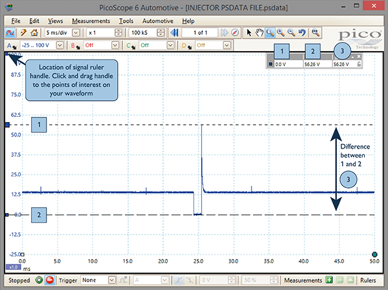Screen dimensions: 388x290
Task: Select the zoom in magnifier tool
Action: tap(281, 33)
